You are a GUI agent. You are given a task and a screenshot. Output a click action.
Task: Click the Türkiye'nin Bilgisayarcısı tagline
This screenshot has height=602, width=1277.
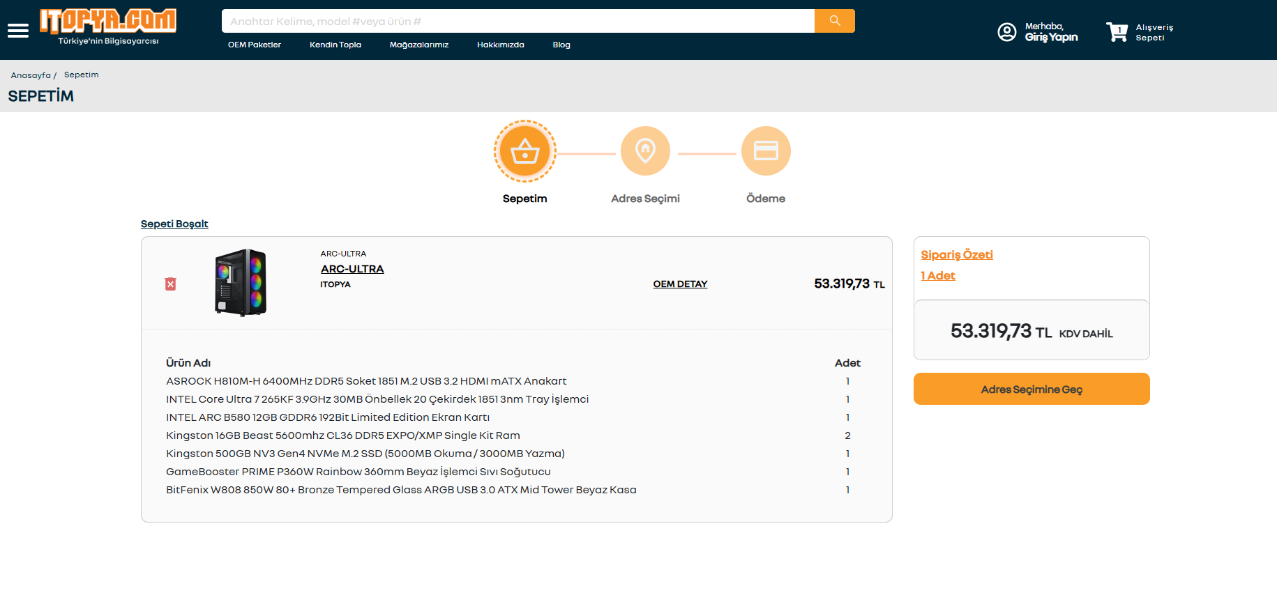(x=108, y=41)
